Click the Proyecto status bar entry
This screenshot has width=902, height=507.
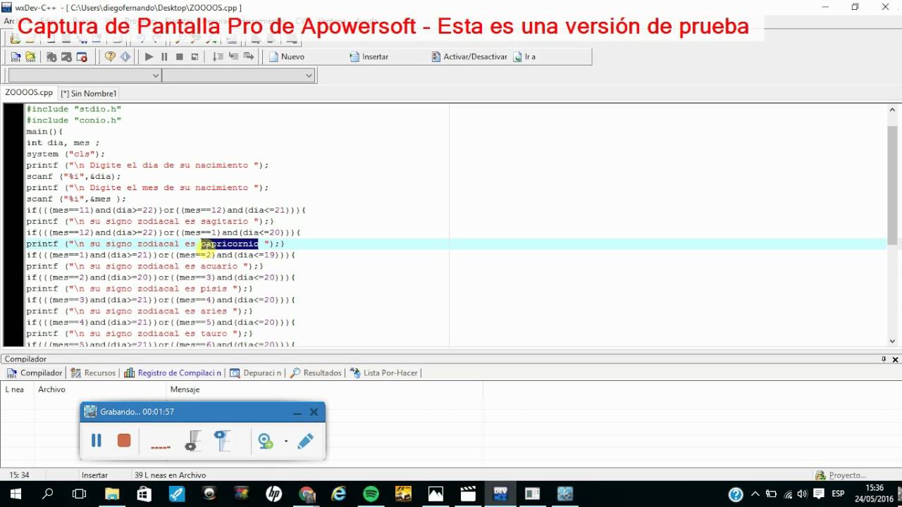[x=842, y=475]
